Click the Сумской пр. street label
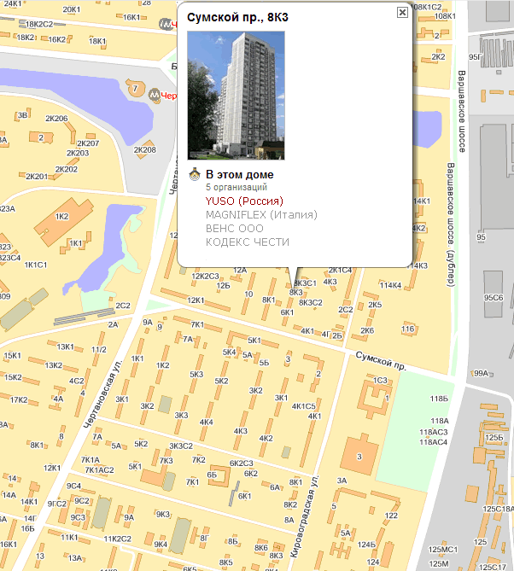This screenshot has width=514, height=571. point(380,360)
